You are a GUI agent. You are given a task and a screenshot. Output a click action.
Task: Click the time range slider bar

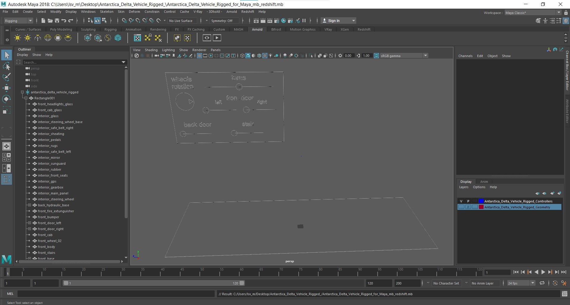coord(154,283)
